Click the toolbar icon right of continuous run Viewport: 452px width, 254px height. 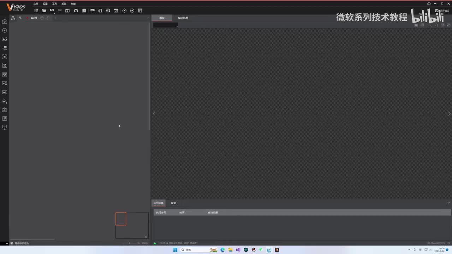pos(140,11)
